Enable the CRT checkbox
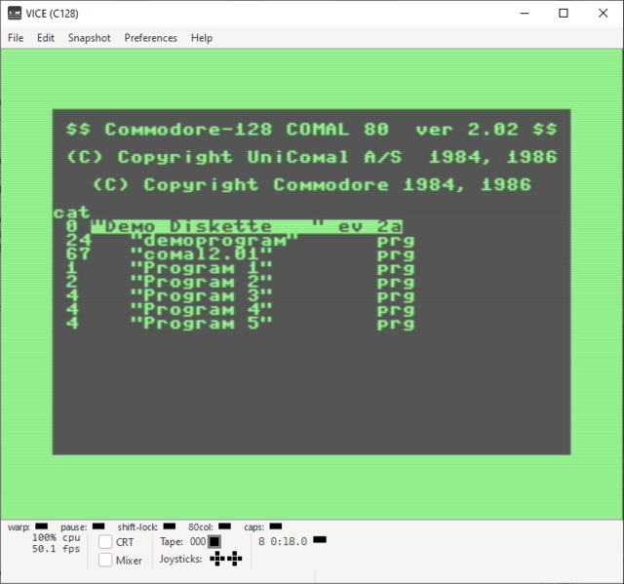 105,542
